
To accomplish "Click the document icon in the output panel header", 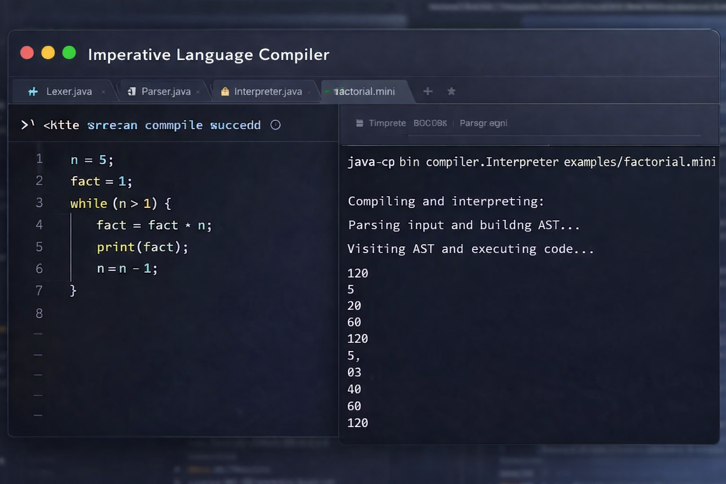I will [x=359, y=123].
